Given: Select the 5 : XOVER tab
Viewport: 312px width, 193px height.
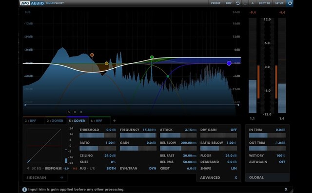Looking at the screenshot, I should tap(78, 121).
